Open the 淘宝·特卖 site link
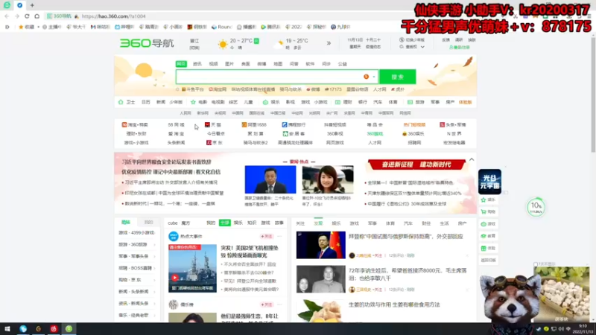 pos(135,124)
